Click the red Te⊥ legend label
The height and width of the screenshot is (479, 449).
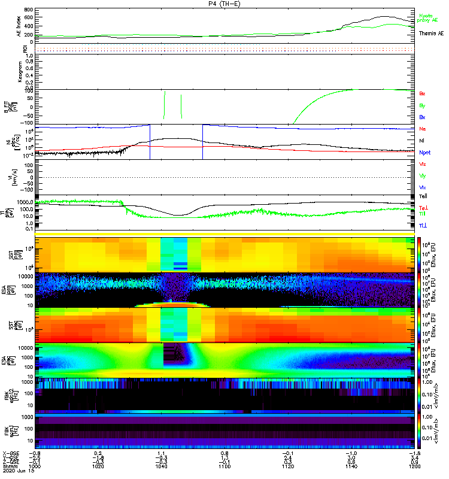click(x=423, y=208)
